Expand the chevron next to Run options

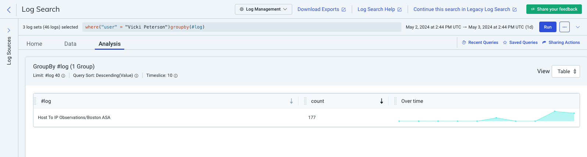click(578, 27)
